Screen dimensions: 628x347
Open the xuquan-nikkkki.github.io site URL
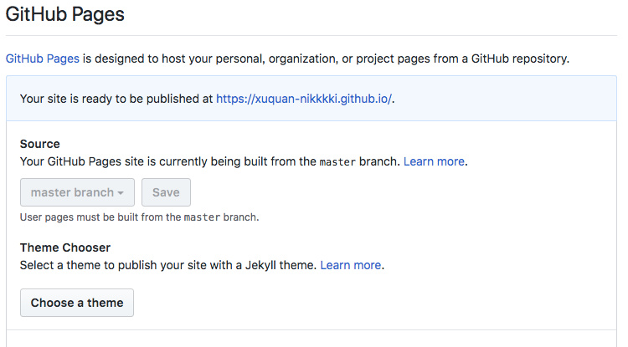[x=304, y=99]
